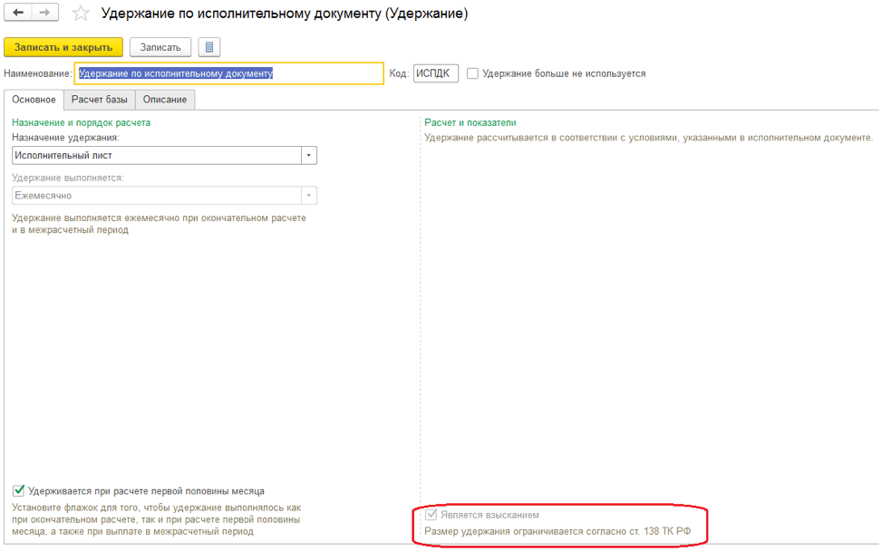Viewport: 882px width, 551px height.
Task: Go back with the left arrow
Action: (17, 13)
